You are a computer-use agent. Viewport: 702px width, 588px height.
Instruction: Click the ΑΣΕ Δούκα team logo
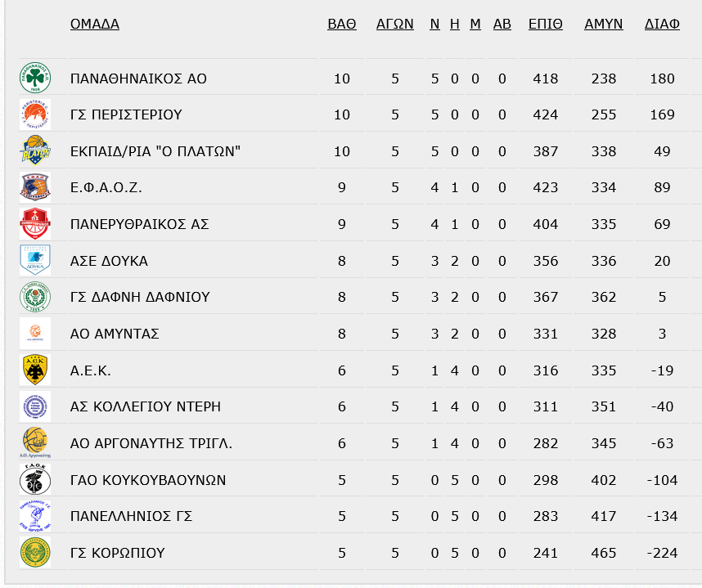[35, 260]
